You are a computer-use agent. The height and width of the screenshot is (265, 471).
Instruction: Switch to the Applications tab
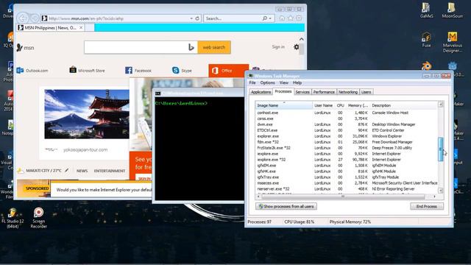pyautogui.click(x=261, y=92)
